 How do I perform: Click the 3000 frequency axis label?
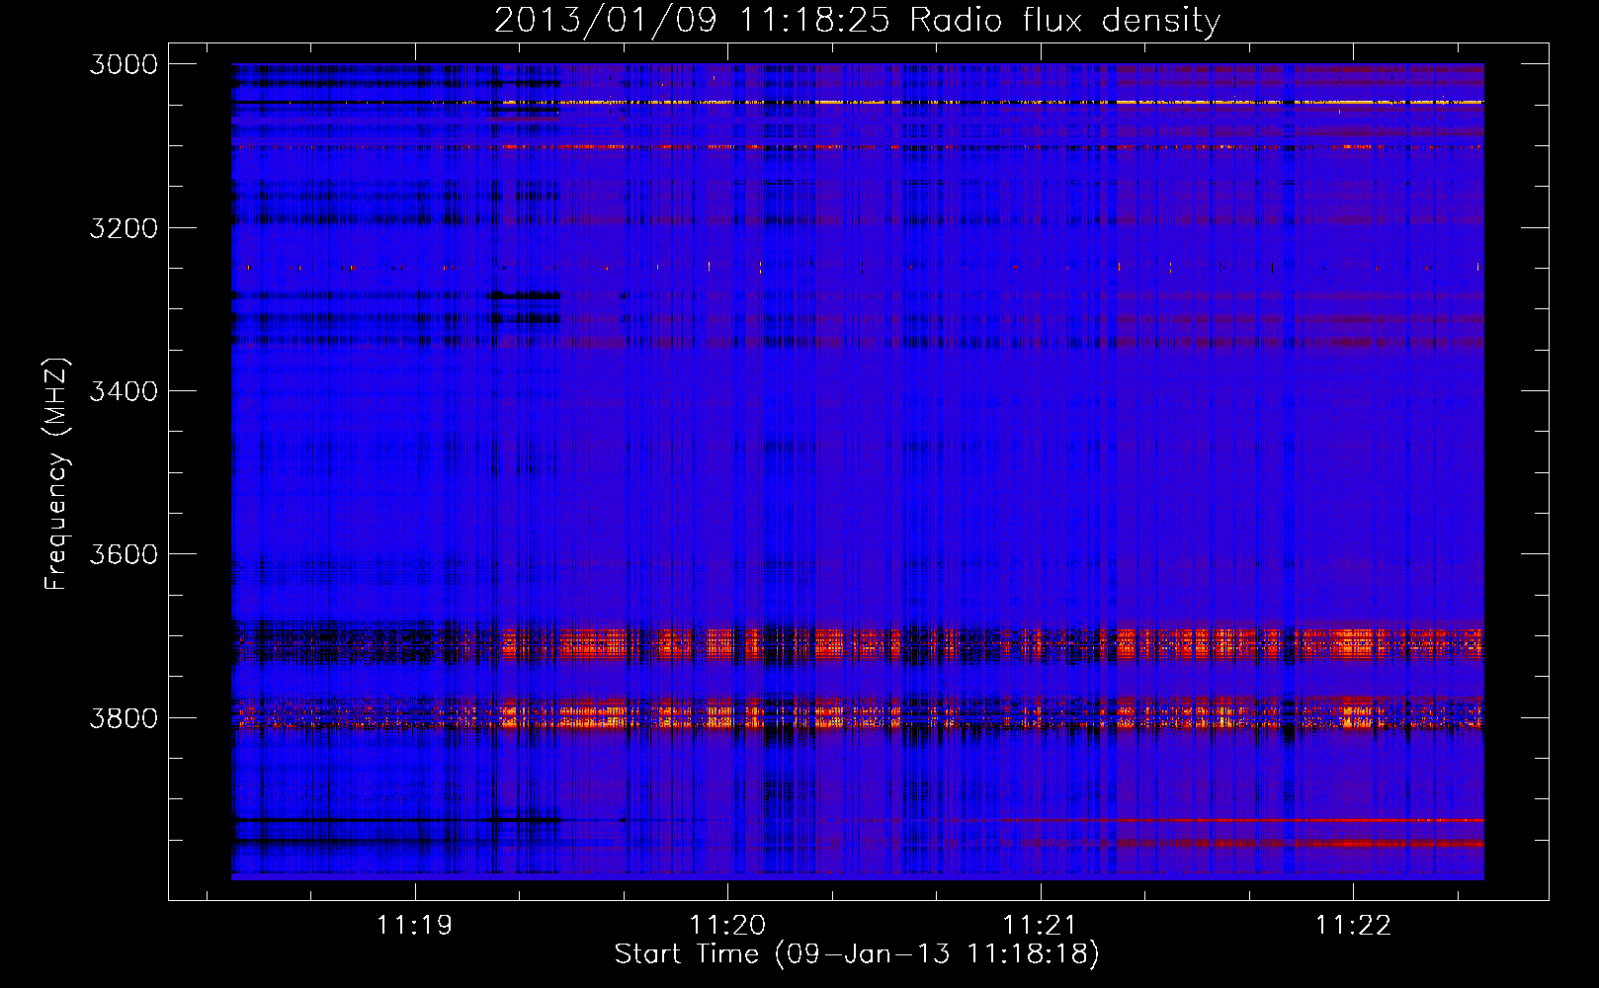(124, 64)
